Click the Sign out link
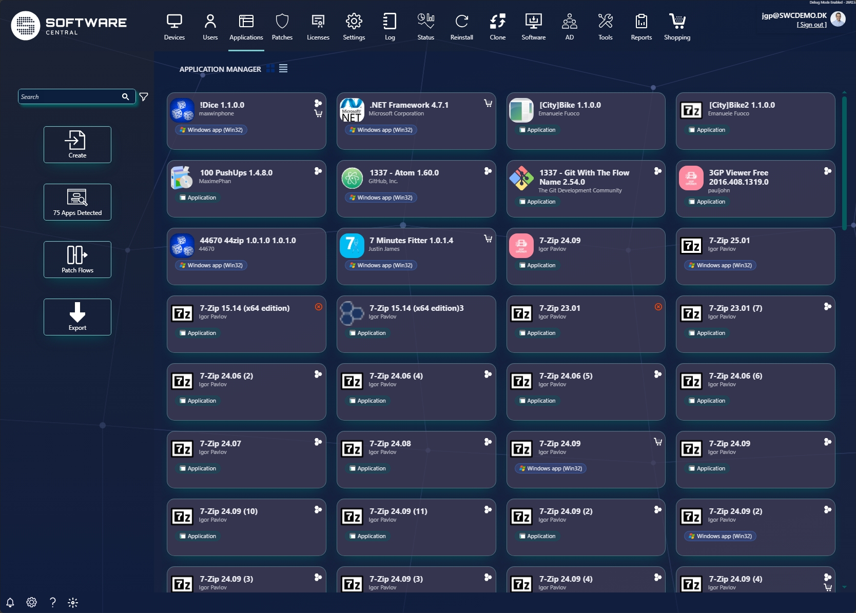The width and height of the screenshot is (856, 613). coord(811,25)
